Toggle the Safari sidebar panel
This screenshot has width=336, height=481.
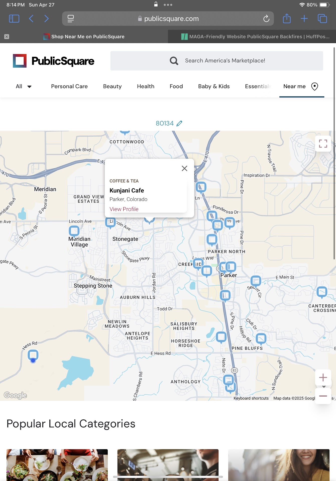point(14,19)
